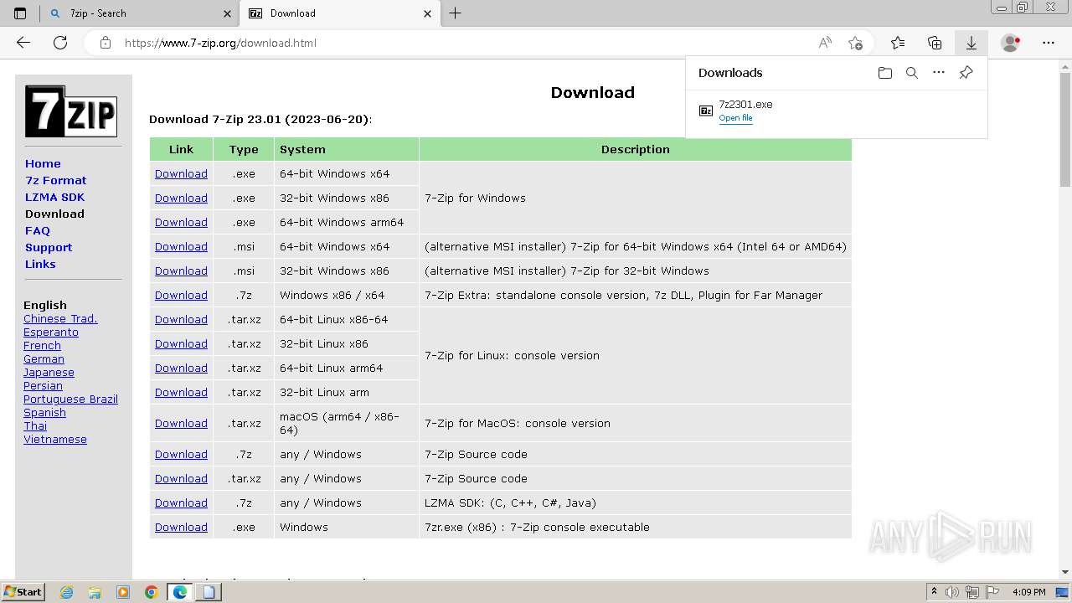Viewport: 1072px width, 603px height.
Task: Toggle the Downloads toolbar icon
Action: (x=971, y=43)
